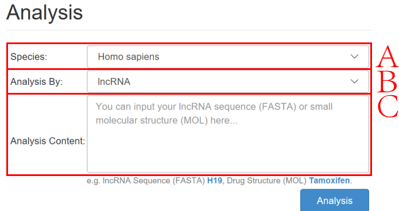
Task: Click the red letter A annotation
Action: point(387,56)
